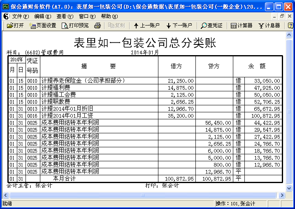The height and width of the screenshot is (209, 295).
Task: Open the 编辑(E) menu
Action: click(x=43, y=16)
